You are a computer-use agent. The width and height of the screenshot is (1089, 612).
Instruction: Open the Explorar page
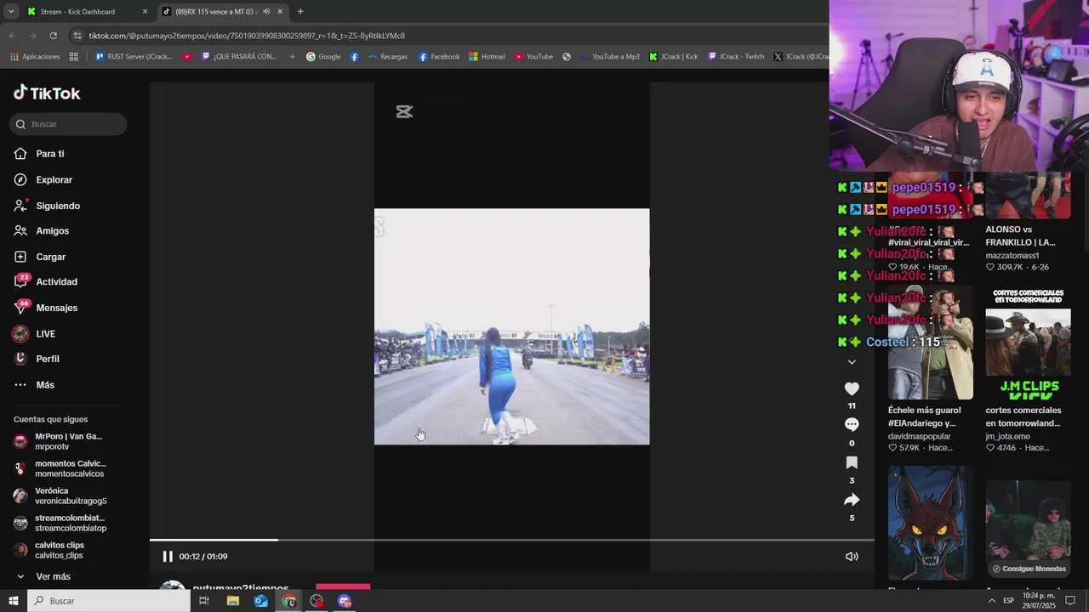[x=43, y=180]
